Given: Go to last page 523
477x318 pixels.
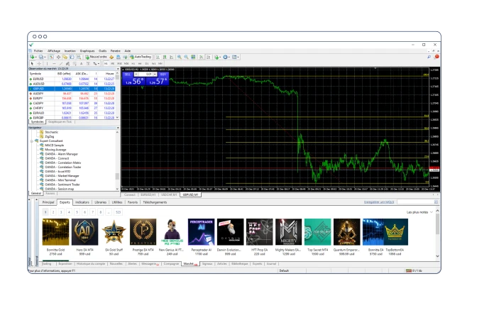Looking at the screenshot, I should [x=119, y=212].
